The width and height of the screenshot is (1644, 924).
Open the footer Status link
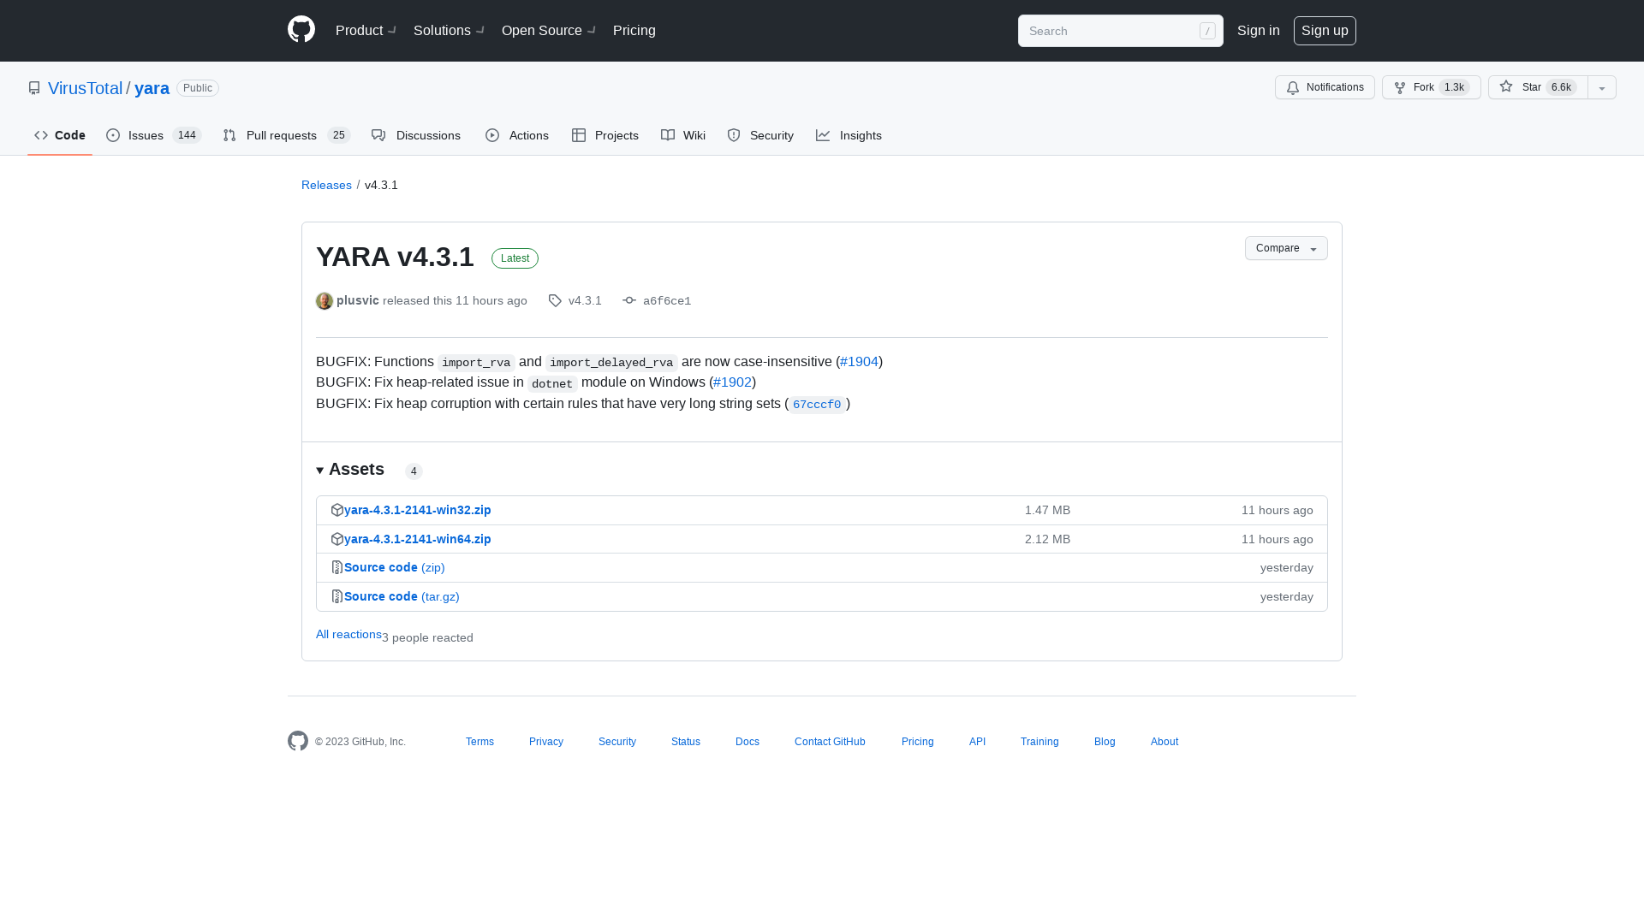pyautogui.click(x=686, y=742)
